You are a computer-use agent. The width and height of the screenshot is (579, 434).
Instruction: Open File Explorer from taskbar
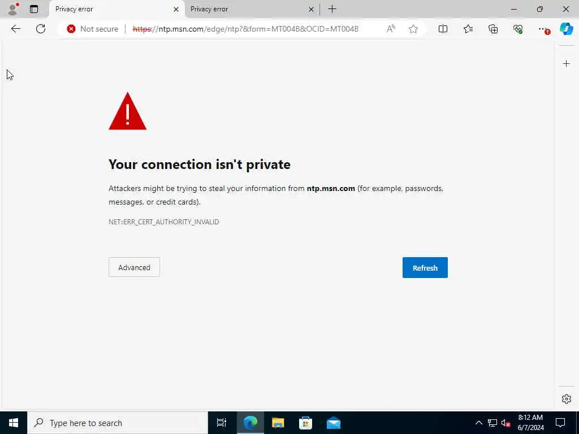click(278, 423)
